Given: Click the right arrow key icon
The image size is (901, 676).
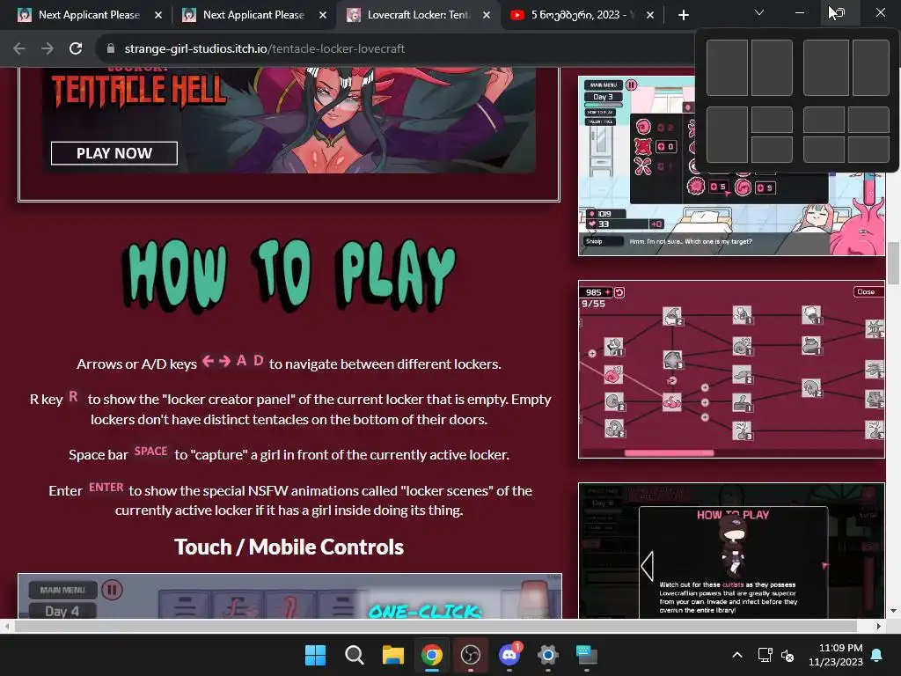Looking at the screenshot, I should [x=224, y=361].
